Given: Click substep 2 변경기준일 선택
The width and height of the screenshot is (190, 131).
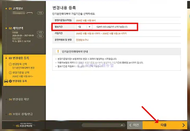Looking at the screenshot, I should click(x=19, y=73).
